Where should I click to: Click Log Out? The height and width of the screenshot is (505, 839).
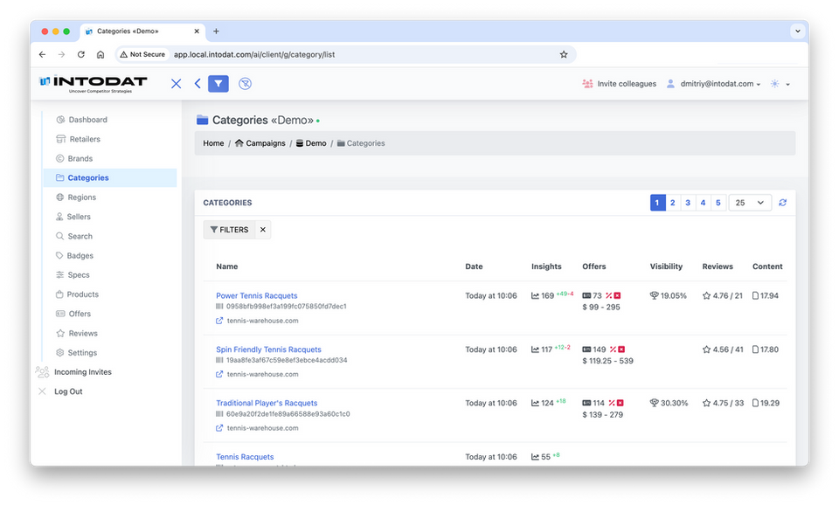pos(60,391)
